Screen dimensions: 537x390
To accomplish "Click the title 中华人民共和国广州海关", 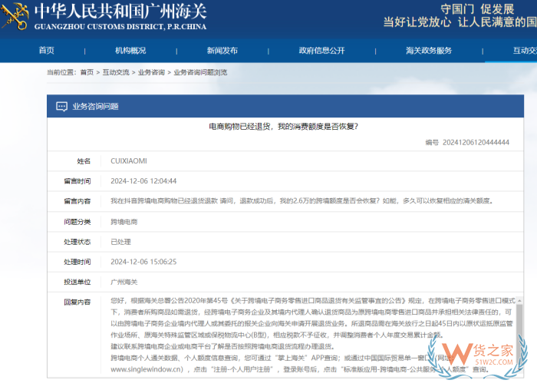I will (120, 12).
